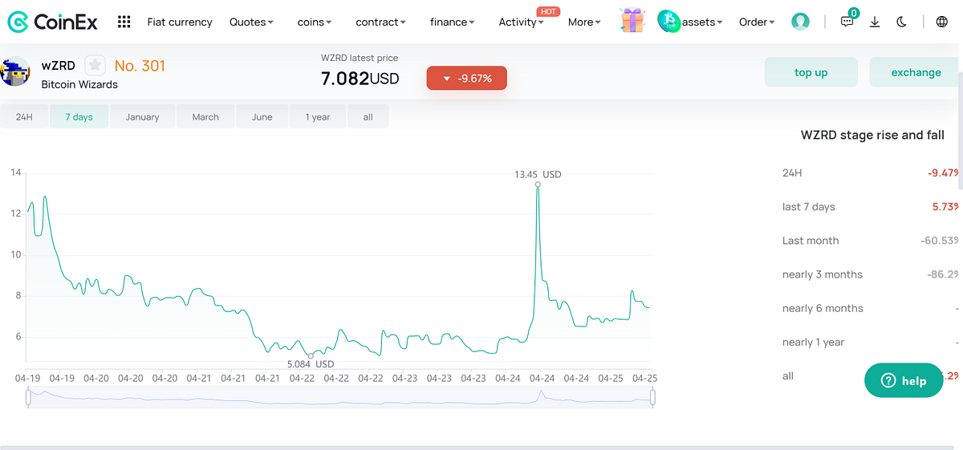Toggle dark mode moon icon

click(902, 22)
